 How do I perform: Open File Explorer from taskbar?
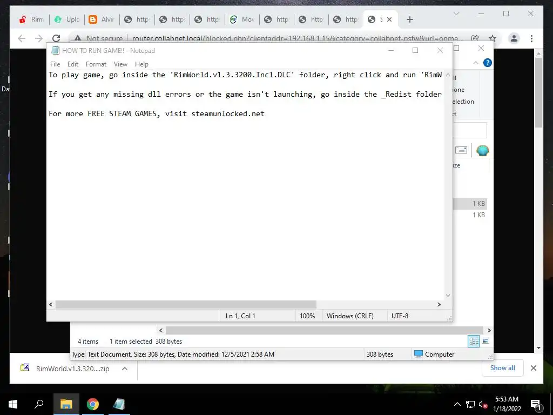click(66, 404)
